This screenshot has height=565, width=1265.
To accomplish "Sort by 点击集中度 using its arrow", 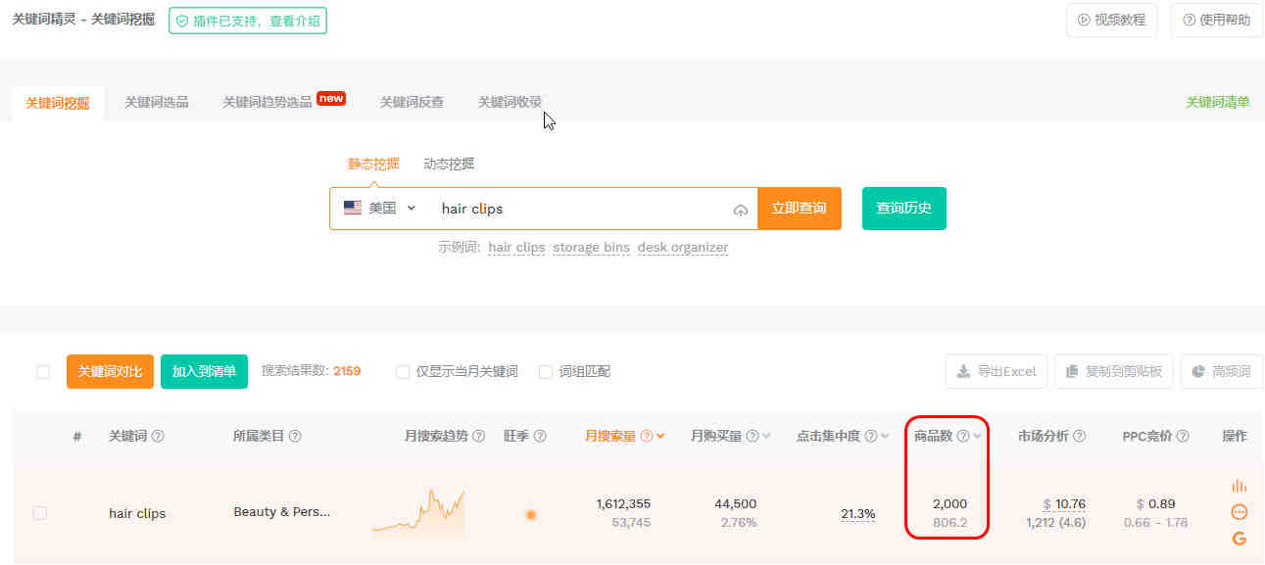I will 885,437.
